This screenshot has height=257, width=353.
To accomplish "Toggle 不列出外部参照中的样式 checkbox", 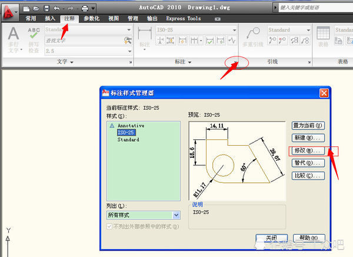I will [x=109, y=226].
